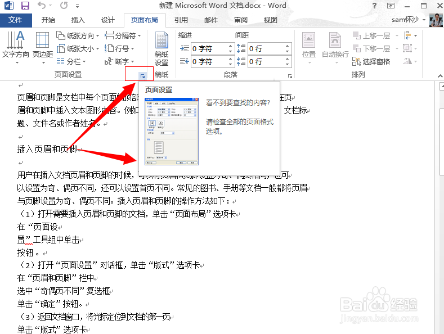Switch to the 审阅 tab

pos(241,20)
